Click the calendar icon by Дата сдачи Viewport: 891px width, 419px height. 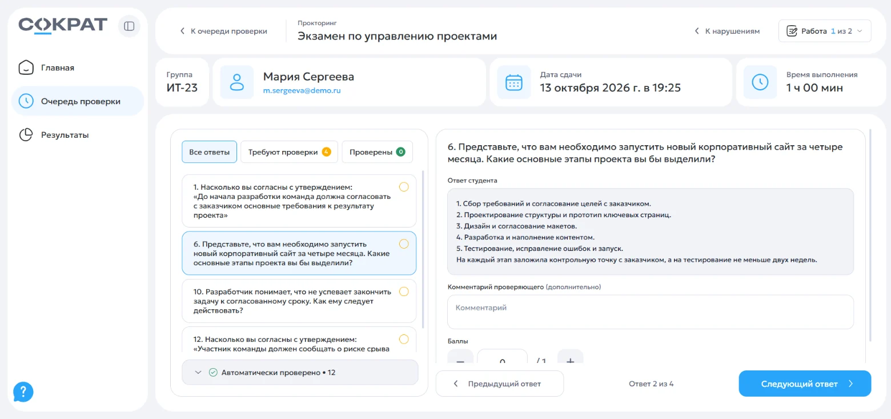click(514, 82)
